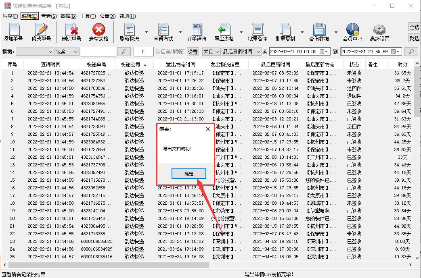The height and width of the screenshot is (278, 421).
Task: Click 退回件 status in row 3
Action: (354, 88)
